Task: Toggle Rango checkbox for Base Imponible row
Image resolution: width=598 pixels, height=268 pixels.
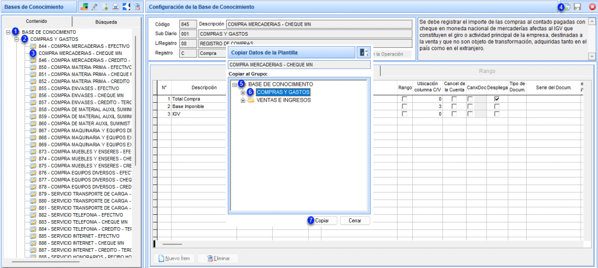Action: click(405, 106)
